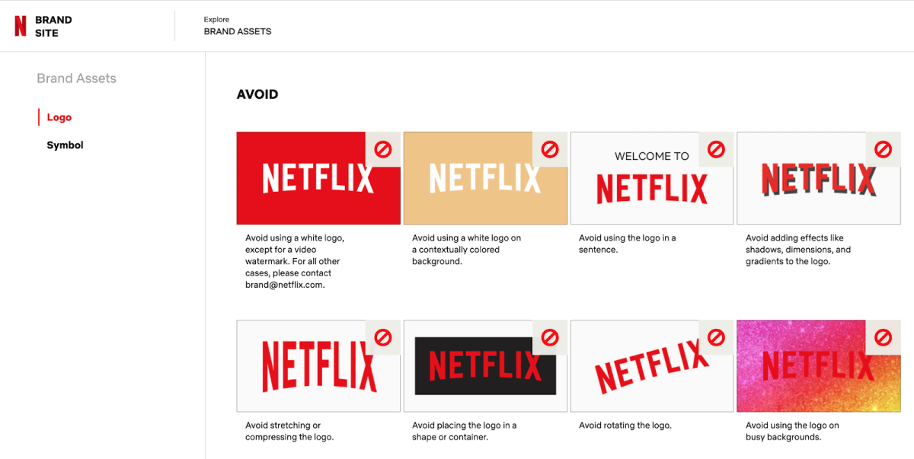Image resolution: width=914 pixels, height=459 pixels.
Task: Click the AVOID section heading
Action: pos(257,94)
